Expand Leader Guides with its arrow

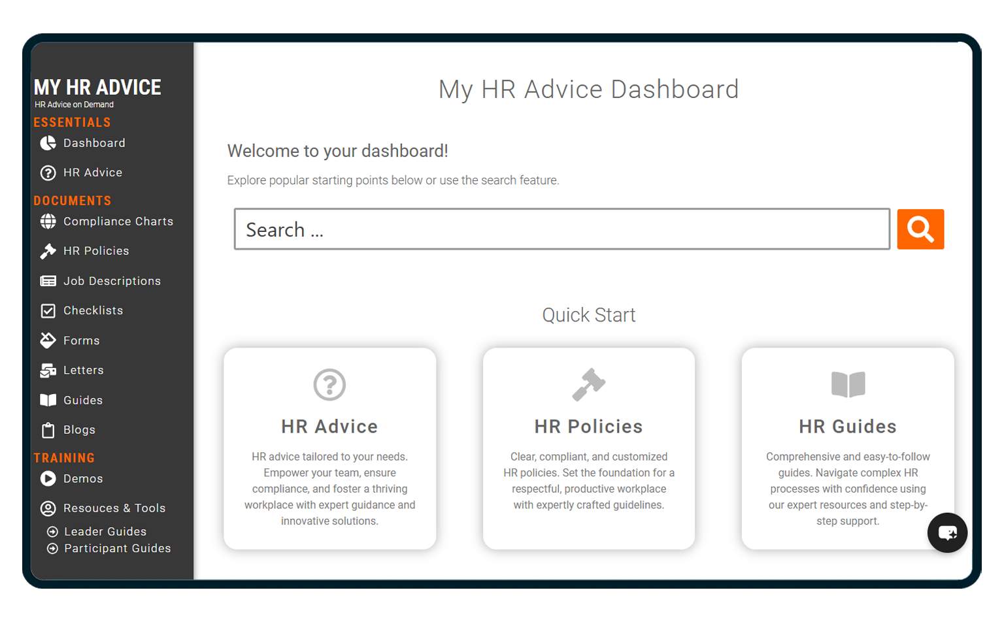54,532
